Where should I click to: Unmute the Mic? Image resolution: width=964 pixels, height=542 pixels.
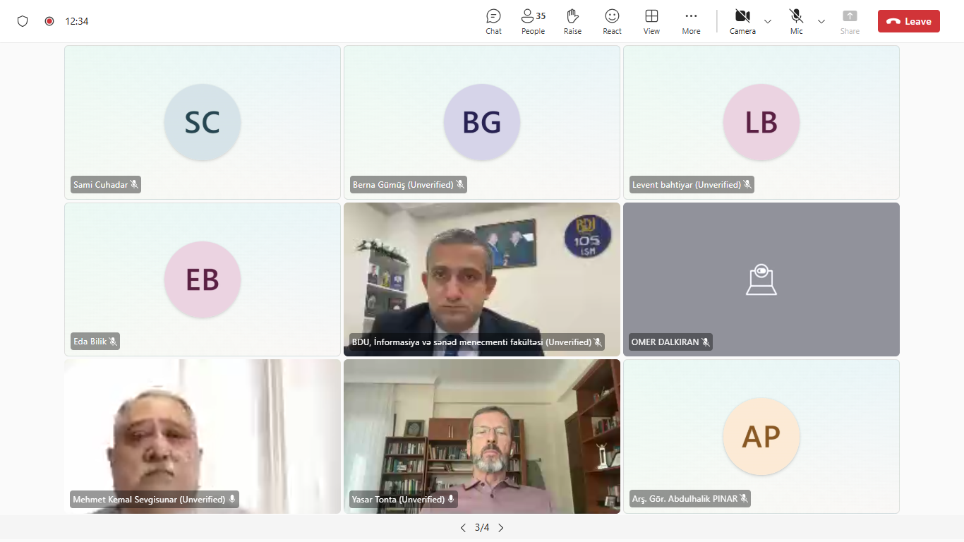coord(796,21)
